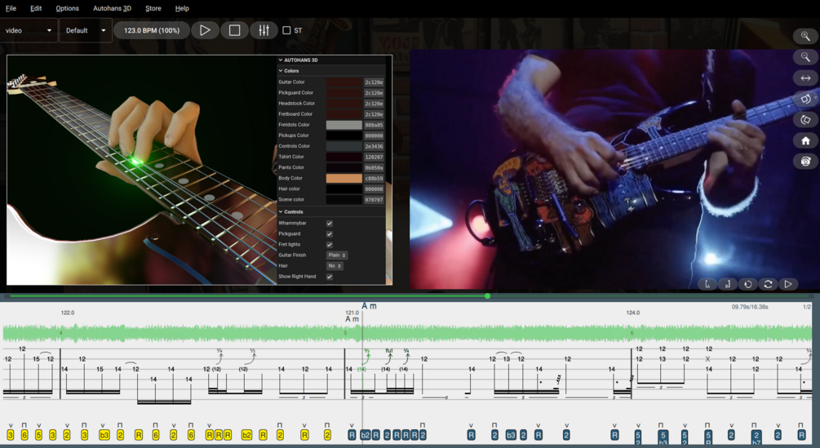The height and width of the screenshot is (448, 820).
Task: Click the Body Color swatch
Action: (344, 178)
